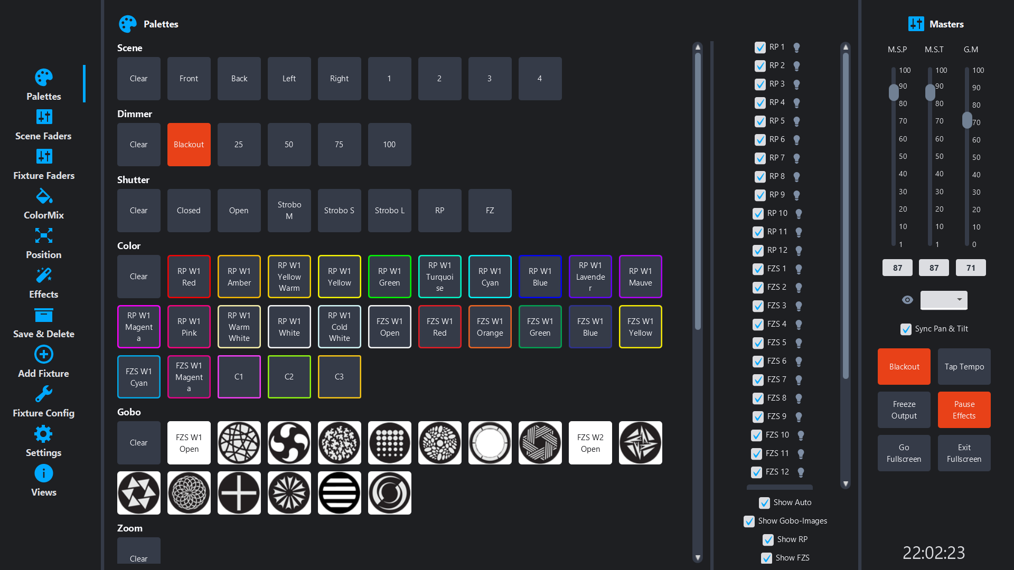Disable Sync Pan & Tilt

coord(905,329)
